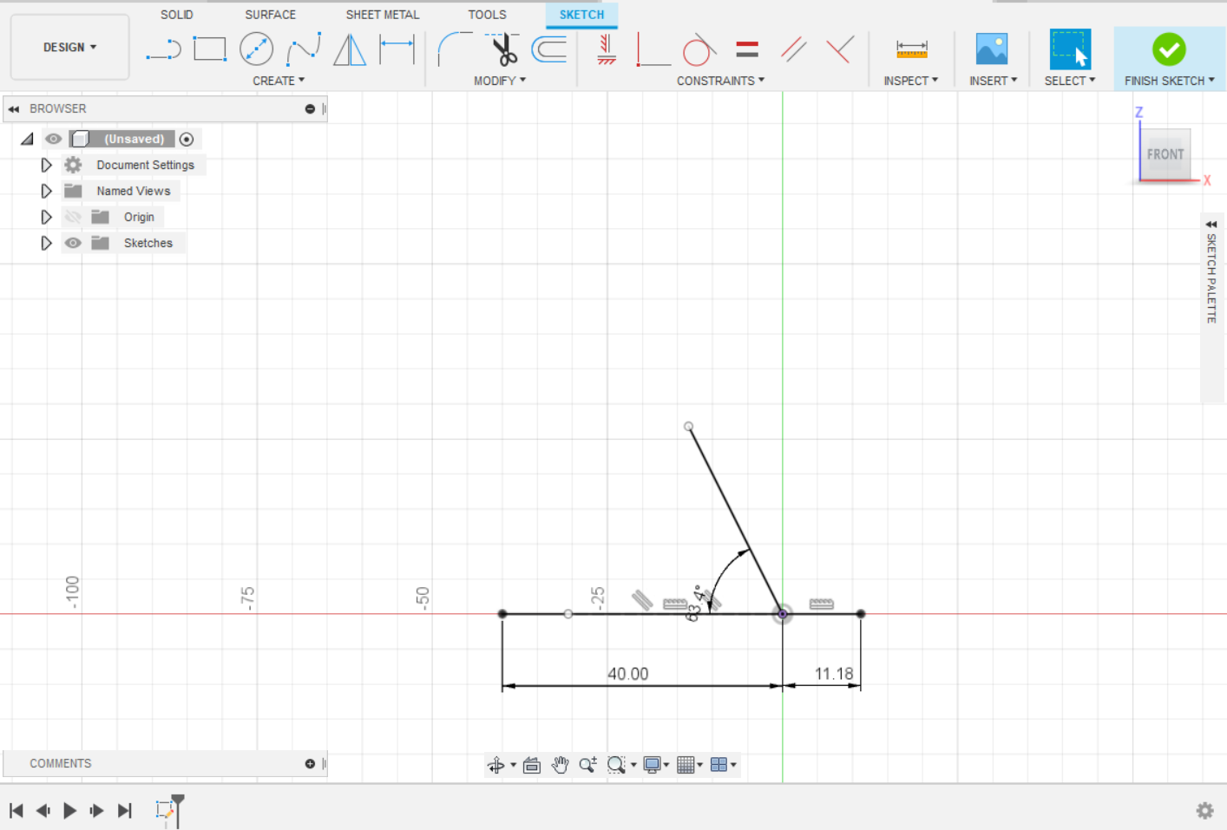Image resolution: width=1227 pixels, height=830 pixels.
Task: Switch to the SURFACE tab
Action: click(270, 15)
